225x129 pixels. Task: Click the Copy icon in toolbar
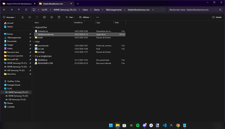[30, 17]
